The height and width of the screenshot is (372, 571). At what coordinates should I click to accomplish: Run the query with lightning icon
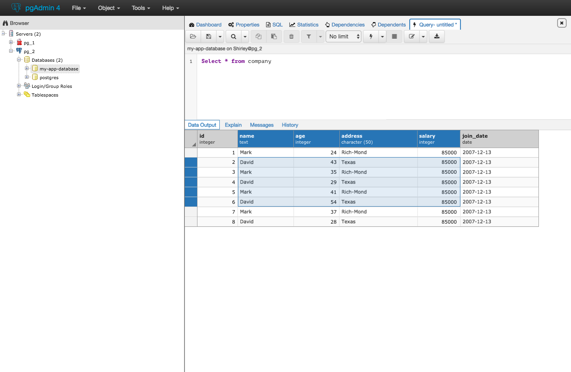[371, 36]
